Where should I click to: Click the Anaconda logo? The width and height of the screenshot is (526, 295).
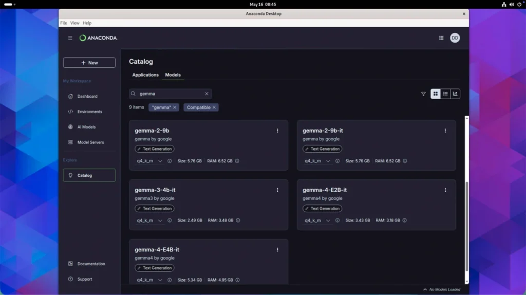(x=98, y=38)
